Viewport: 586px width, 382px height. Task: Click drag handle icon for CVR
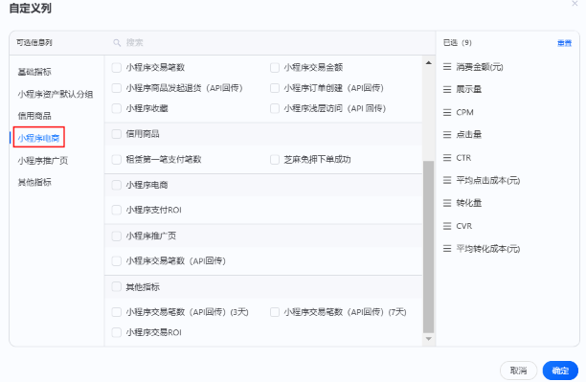click(447, 226)
